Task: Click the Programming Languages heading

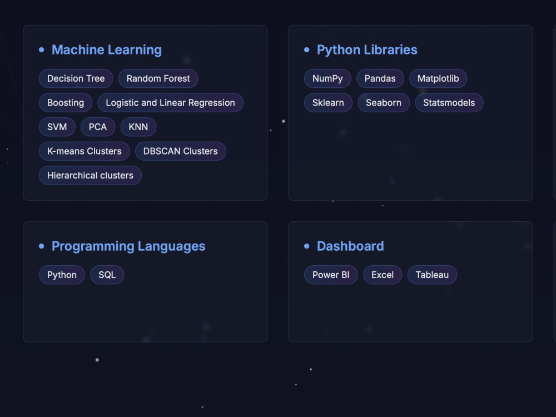Action: pos(128,246)
